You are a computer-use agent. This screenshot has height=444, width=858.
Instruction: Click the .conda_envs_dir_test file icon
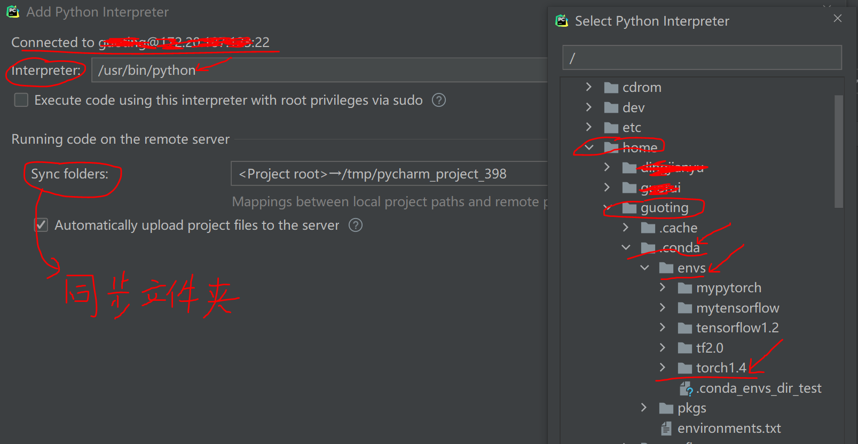click(686, 388)
